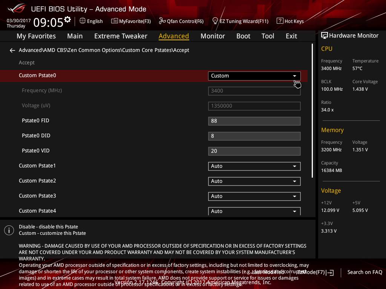
Task: Open the Custom Pstate2 Auto dropdown
Action: (254, 181)
